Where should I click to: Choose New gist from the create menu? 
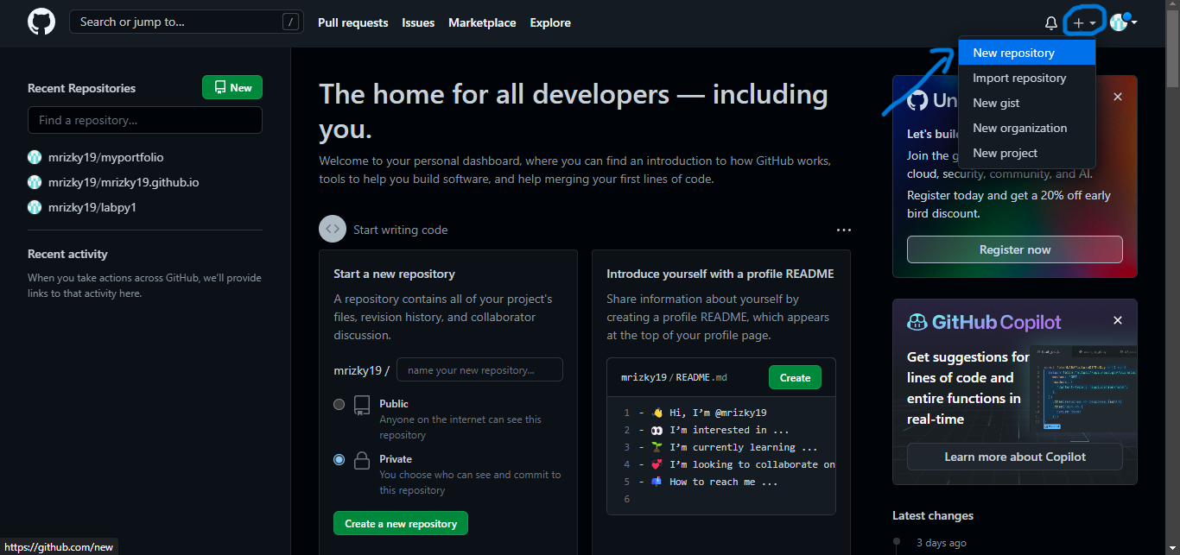(x=996, y=102)
